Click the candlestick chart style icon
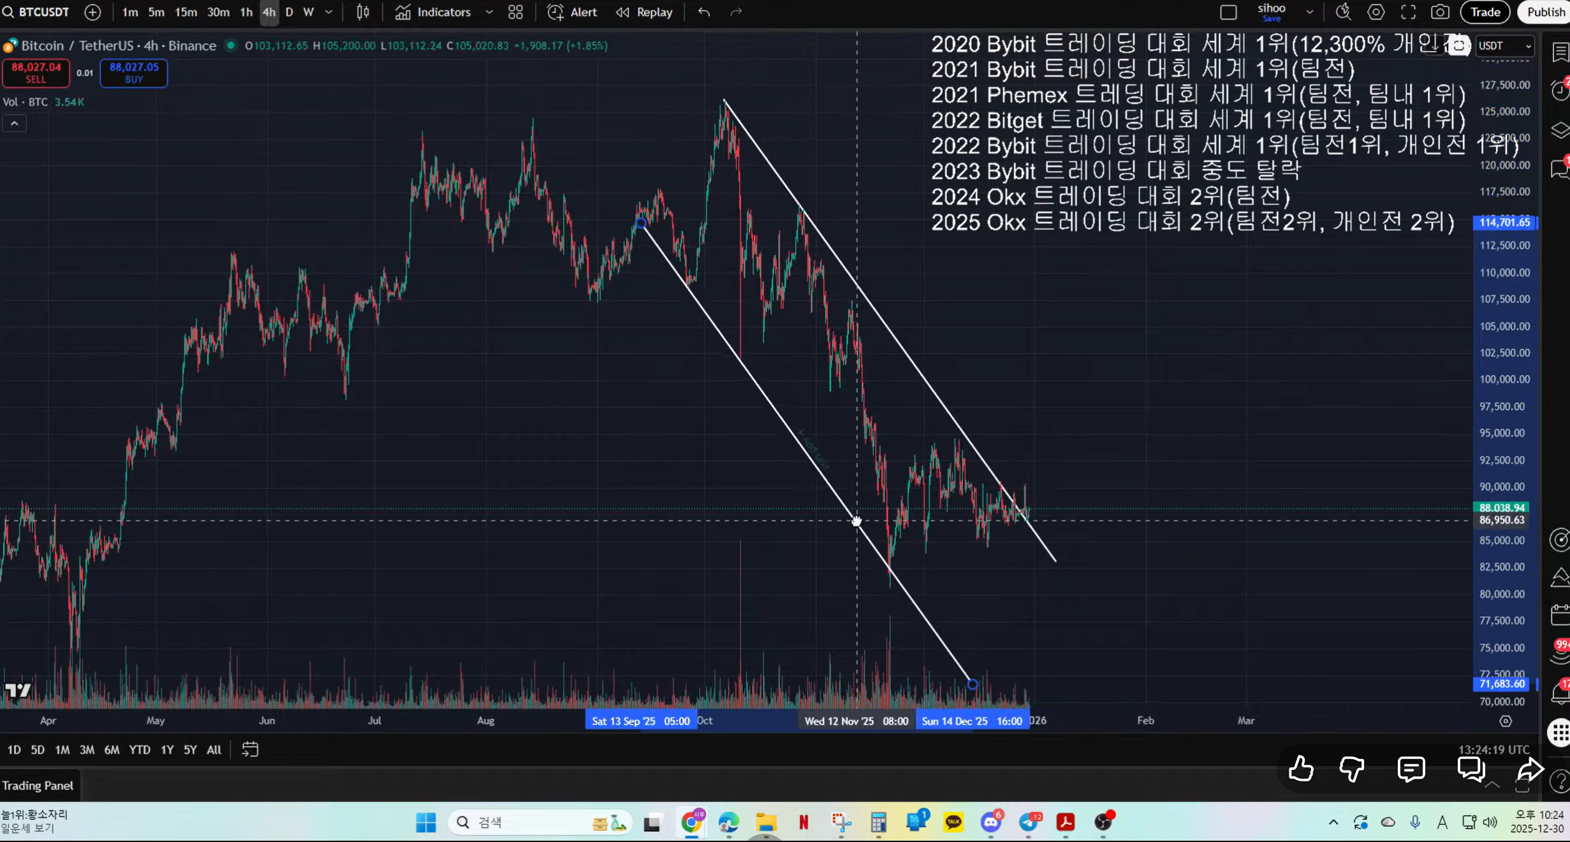This screenshot has width=1570, height=842. click(363, 12)
